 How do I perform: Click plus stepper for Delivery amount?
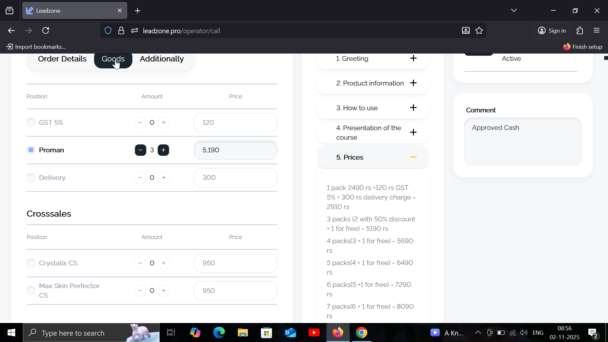(164, 178)
